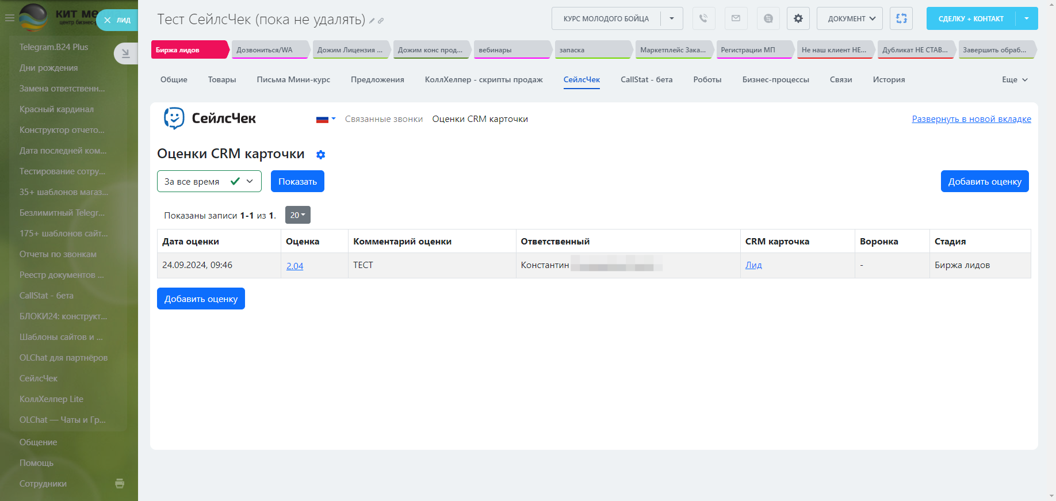Copy lead link via chain icon
1056x501 pixels.
click(x=381, y=21)
